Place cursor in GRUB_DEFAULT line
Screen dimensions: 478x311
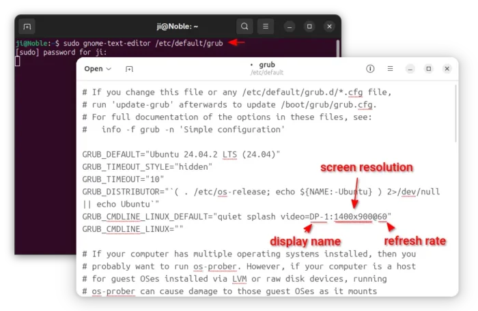(181, 154)
